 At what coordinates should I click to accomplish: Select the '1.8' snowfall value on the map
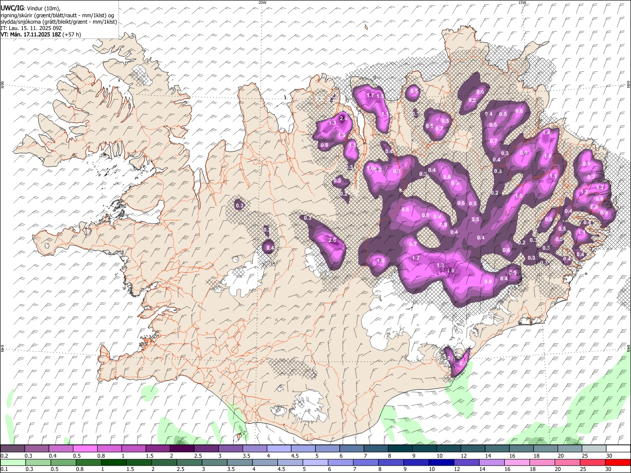[x=450, y=270]
